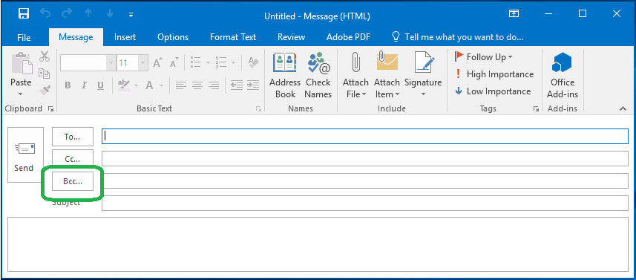Click Grow Font icon
Viewport: 636px width, 280px height.
[157, 63]
